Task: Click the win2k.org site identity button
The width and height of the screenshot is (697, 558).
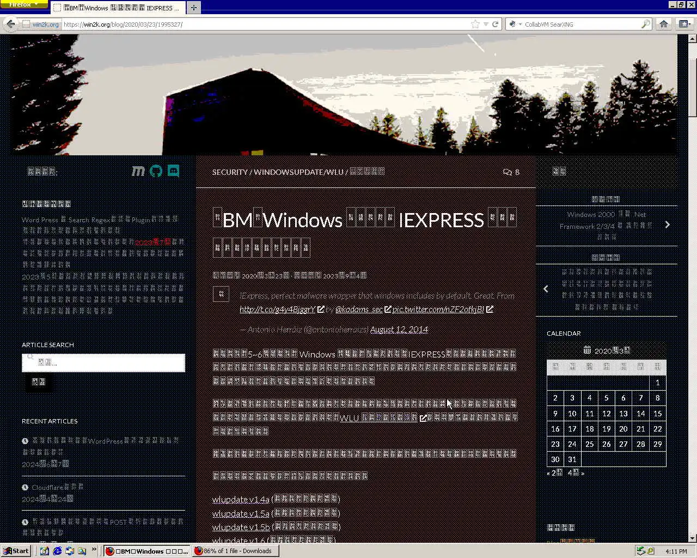Action: point(41,24)
